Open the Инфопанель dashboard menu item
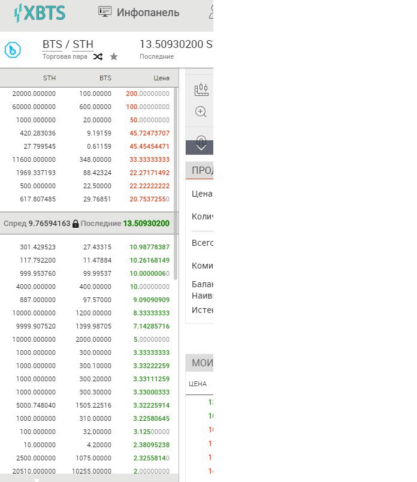 [x=138, y=13]
